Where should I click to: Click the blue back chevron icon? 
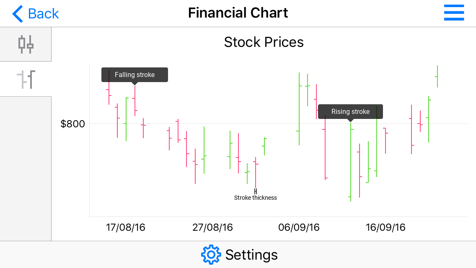click(x=16, y=13)
